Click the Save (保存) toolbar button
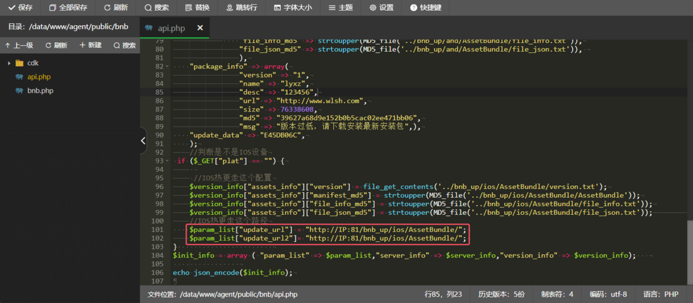 click(20, 8)
